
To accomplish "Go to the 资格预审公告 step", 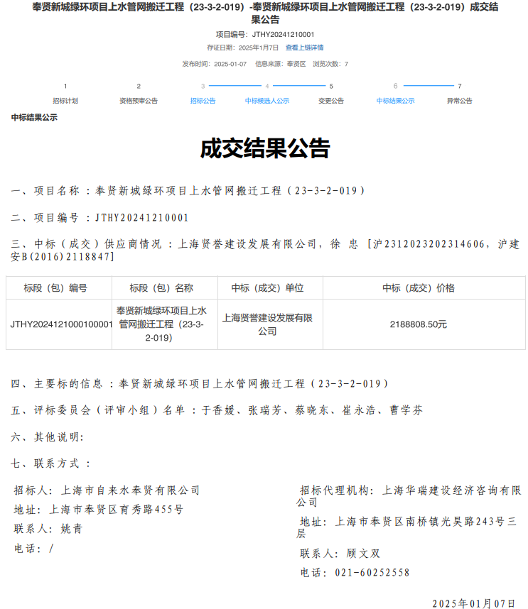I will [x=139, y=101].
